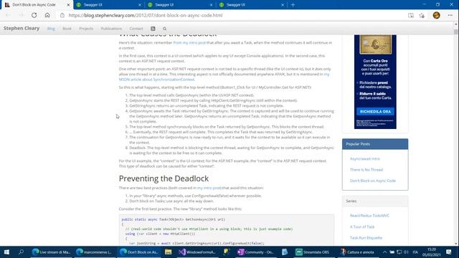Open the taskbar clock and date
The height and width of the screenshot is (258, 459).
tap(432, 252)
